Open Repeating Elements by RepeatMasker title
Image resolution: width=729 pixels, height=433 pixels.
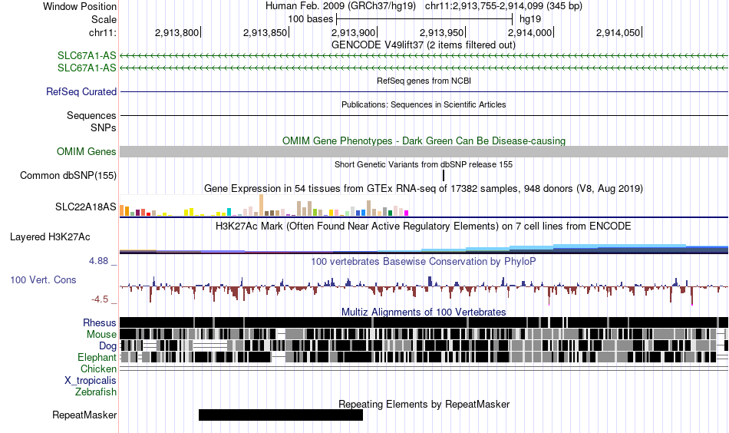click(x=424, y=404)
